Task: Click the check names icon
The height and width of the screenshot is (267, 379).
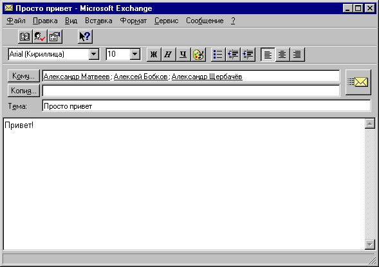Action: pos(40,37)
